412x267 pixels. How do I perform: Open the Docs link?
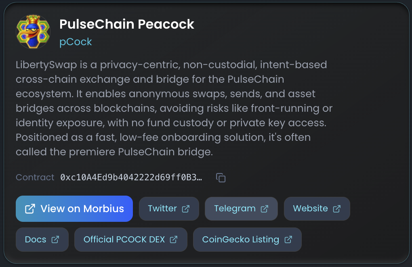(x=36, y=240)
